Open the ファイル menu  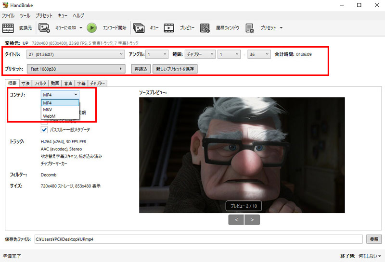pos(8,16)
